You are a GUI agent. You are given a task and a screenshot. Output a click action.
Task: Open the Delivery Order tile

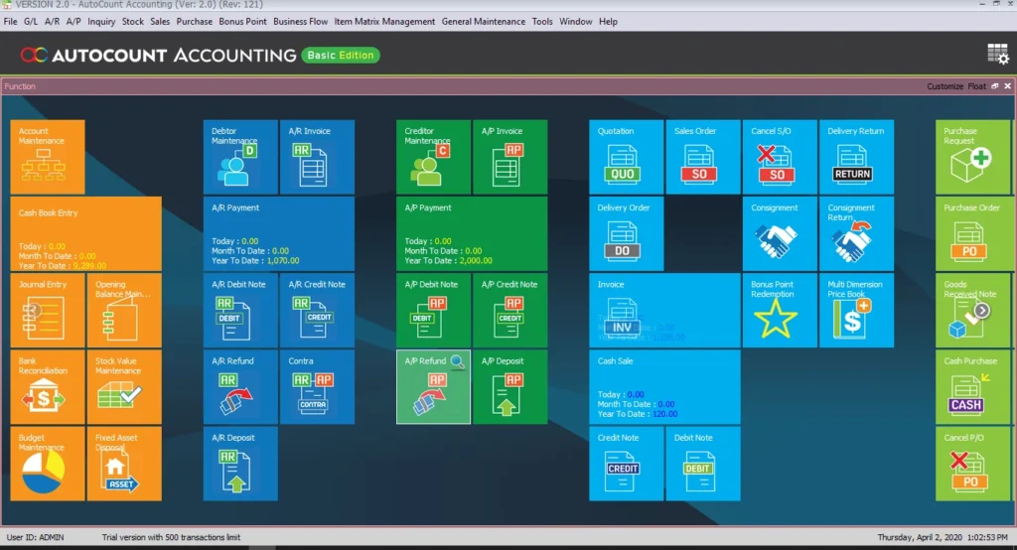point(627,233)
